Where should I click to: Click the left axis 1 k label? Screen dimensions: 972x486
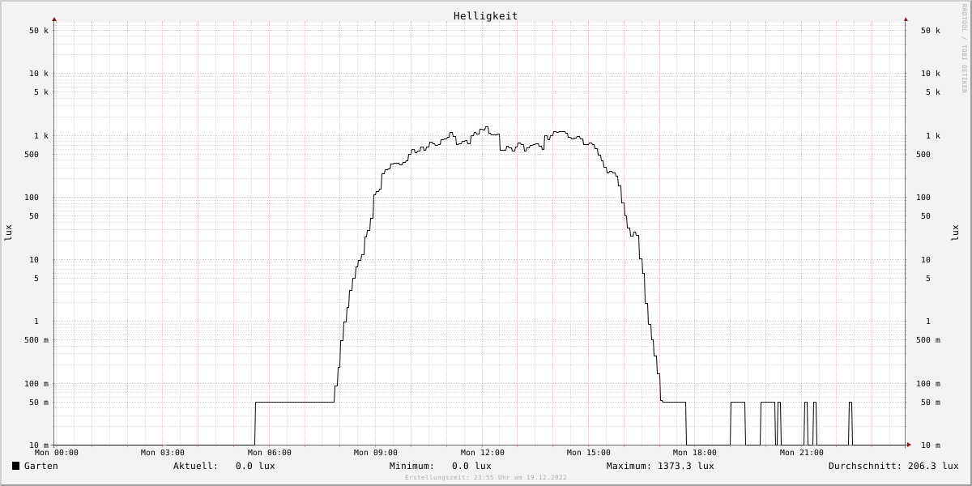coord(41,136)
